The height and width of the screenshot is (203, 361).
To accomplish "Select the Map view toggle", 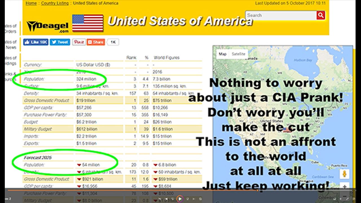I will point(223,54).
